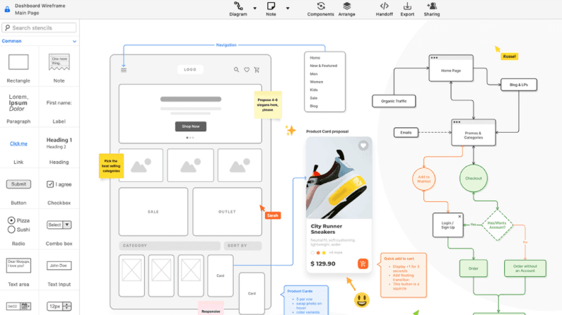Screen dimensions: 562x315
Task: Click the Kids navigation menu item
Action: 314,90
